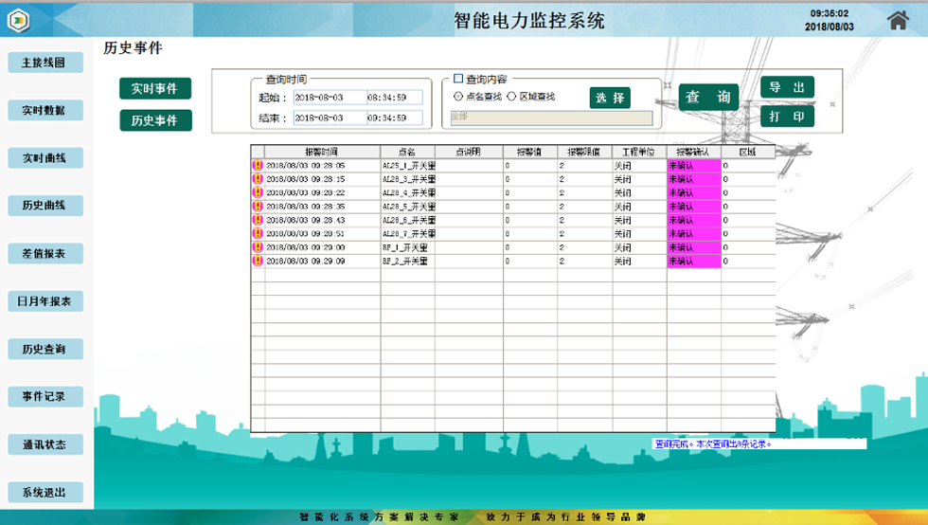Click the alarm icon for AL25_1 row
928x525 pixels.
(258, 165)
